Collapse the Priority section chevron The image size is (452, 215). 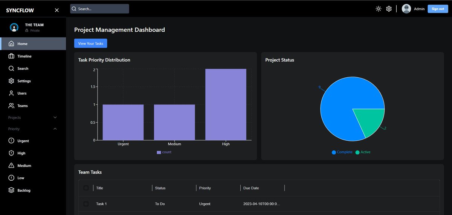coord(55,129)
